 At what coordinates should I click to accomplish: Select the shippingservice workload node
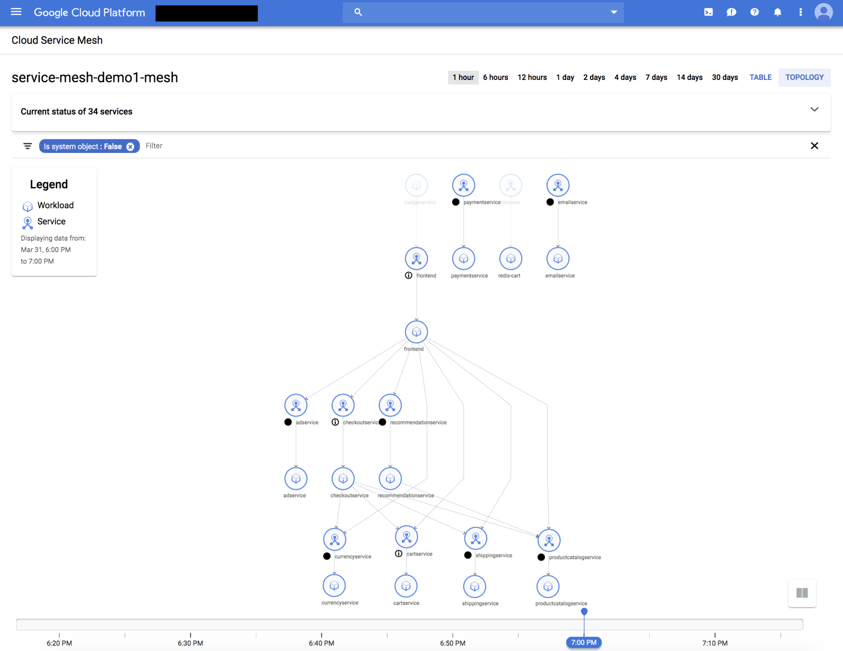click(x=475, y=586)
